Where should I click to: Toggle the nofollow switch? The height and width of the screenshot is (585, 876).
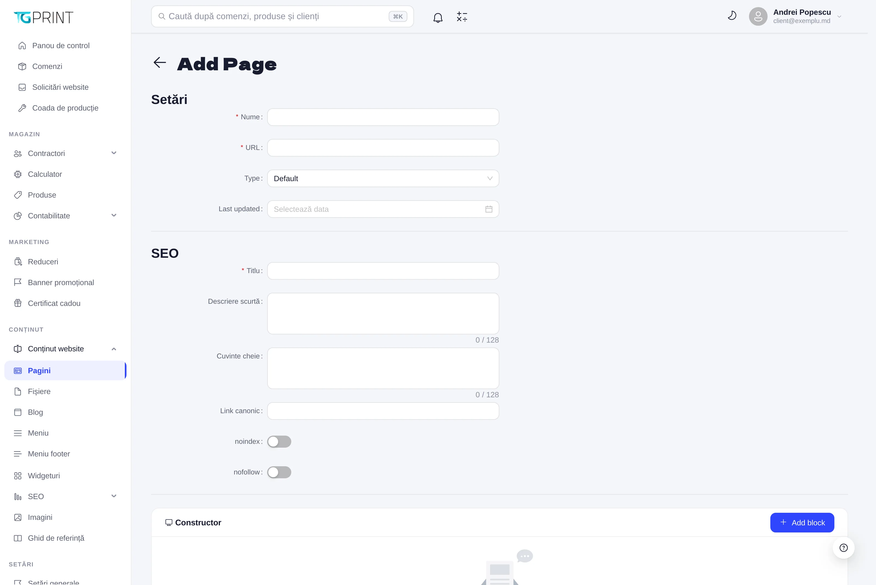(x=279, y=472)
